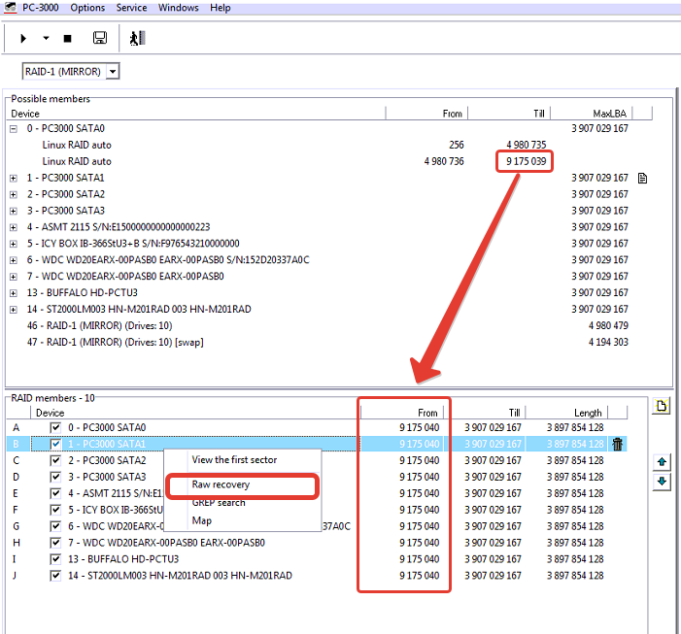Open the Help menu
The height and width of the screenshot is (634, 681).
221,8
